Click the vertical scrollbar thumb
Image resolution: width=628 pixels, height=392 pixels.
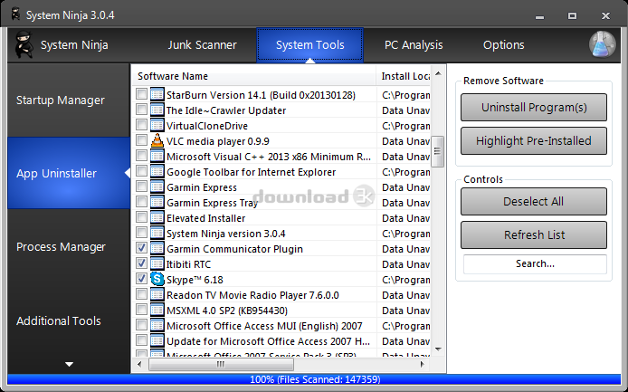click(x=438, y=151)
